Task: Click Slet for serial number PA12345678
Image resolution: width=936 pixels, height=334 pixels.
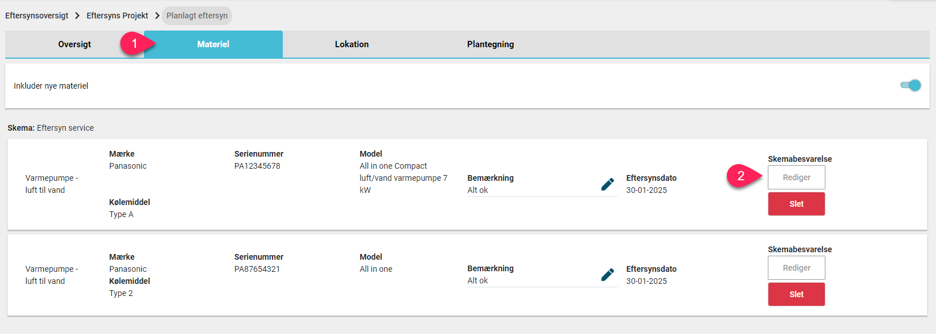Action: (797, 204)
